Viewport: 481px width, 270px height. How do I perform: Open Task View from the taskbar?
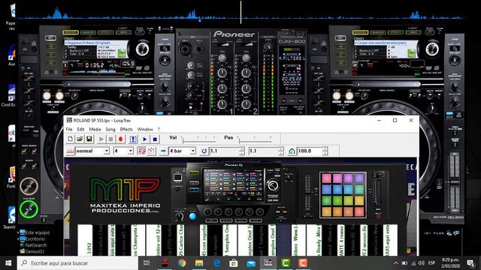(147, 263)
